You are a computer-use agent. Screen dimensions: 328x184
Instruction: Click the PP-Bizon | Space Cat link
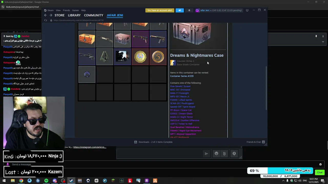(181, 110)
